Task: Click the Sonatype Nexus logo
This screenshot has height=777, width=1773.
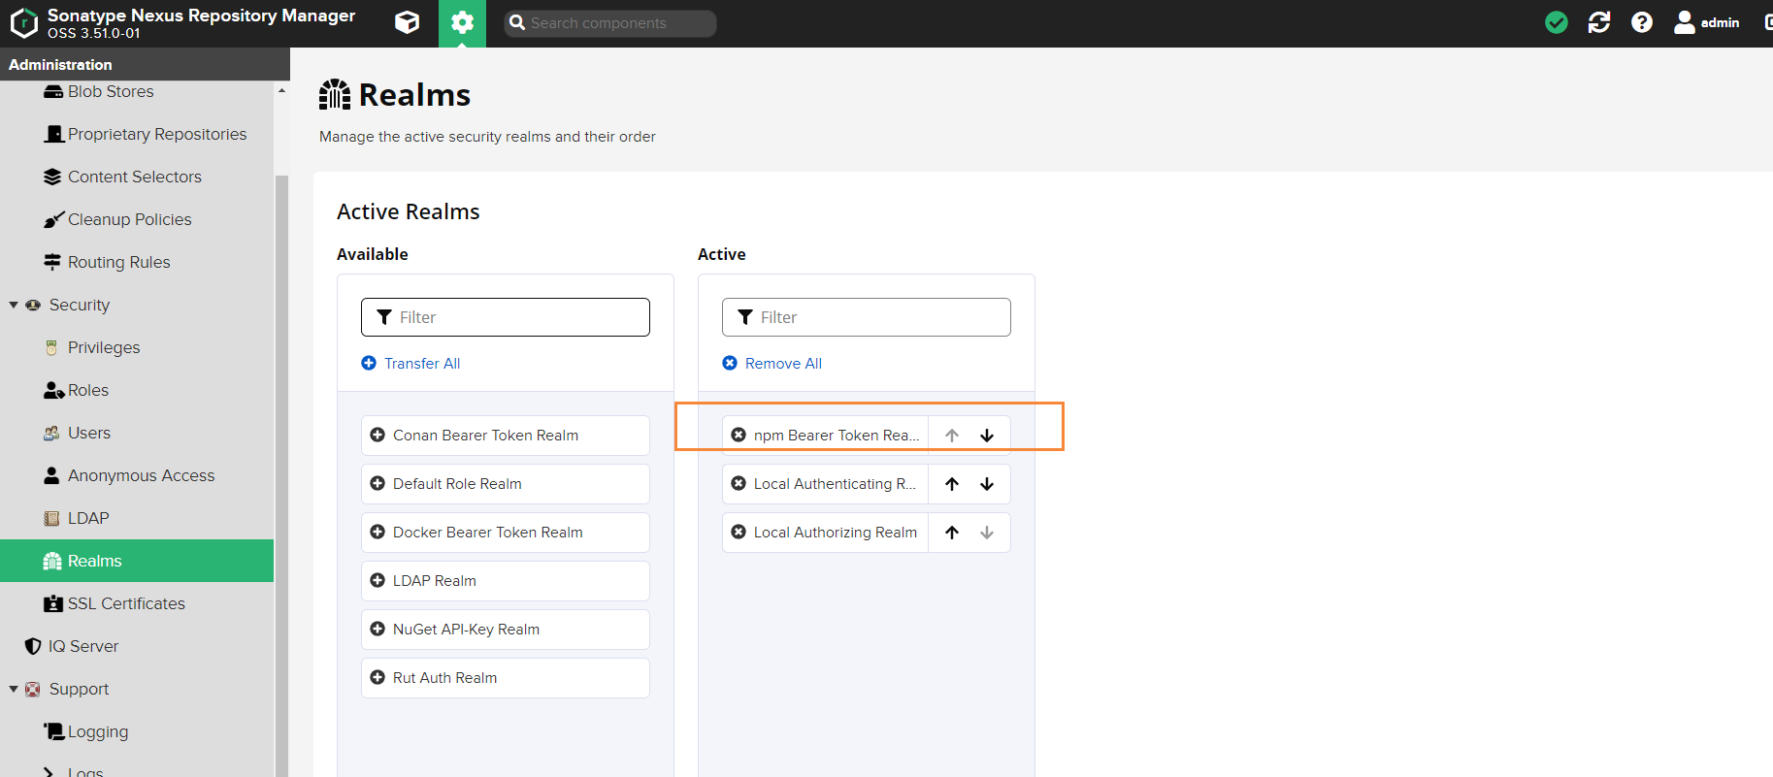Action: pyautogui.click(x=23, y=23)
